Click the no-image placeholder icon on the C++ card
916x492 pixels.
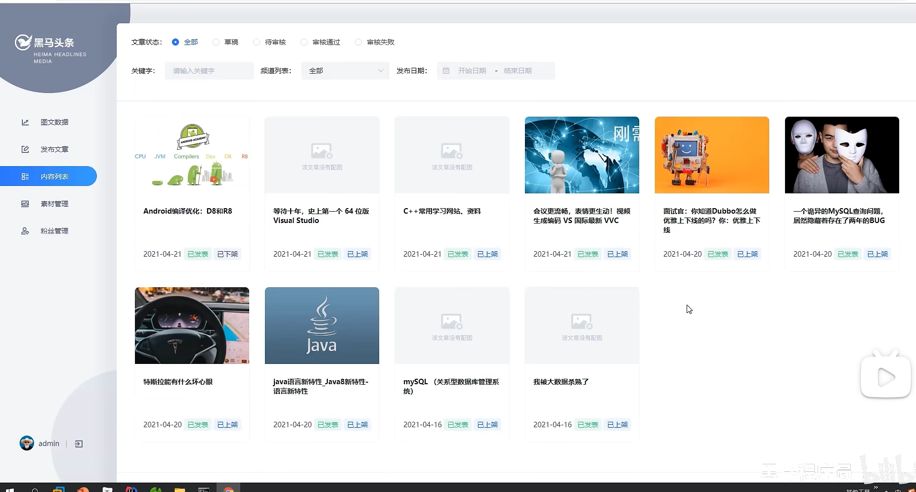click(452, 151)
